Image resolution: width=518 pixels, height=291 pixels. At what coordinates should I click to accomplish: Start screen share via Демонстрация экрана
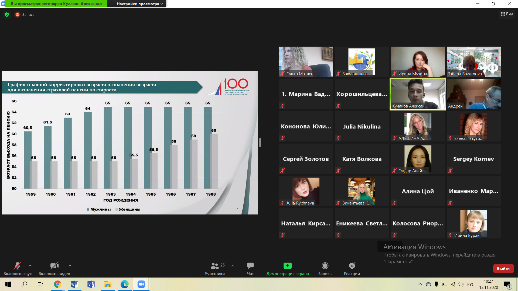[288, 269]
